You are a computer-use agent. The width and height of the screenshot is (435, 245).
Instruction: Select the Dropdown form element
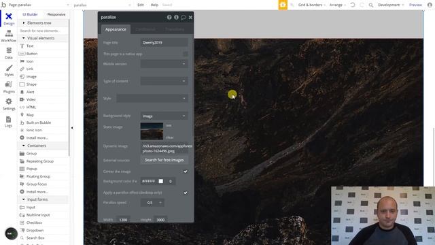[x=35, y=230]
